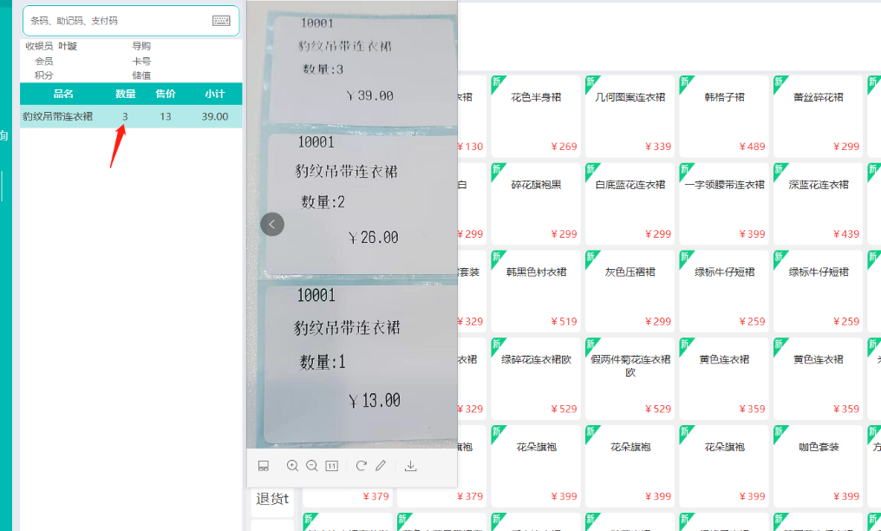Click the 积分 field label
The height and width of the screenshot is (531, 881).
pos(44,75)
